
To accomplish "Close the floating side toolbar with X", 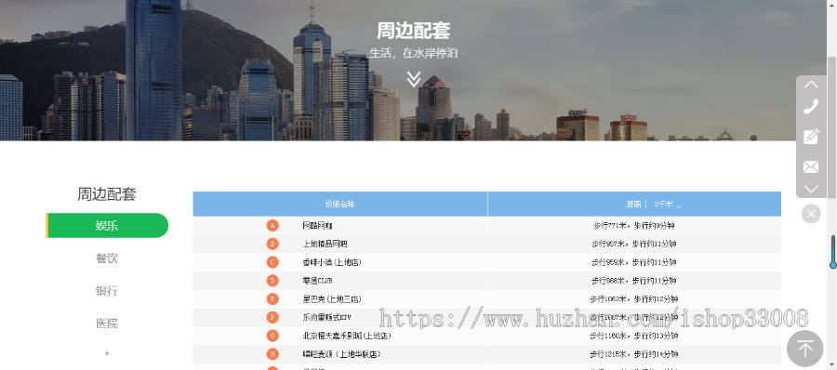I will coord(811,214).
